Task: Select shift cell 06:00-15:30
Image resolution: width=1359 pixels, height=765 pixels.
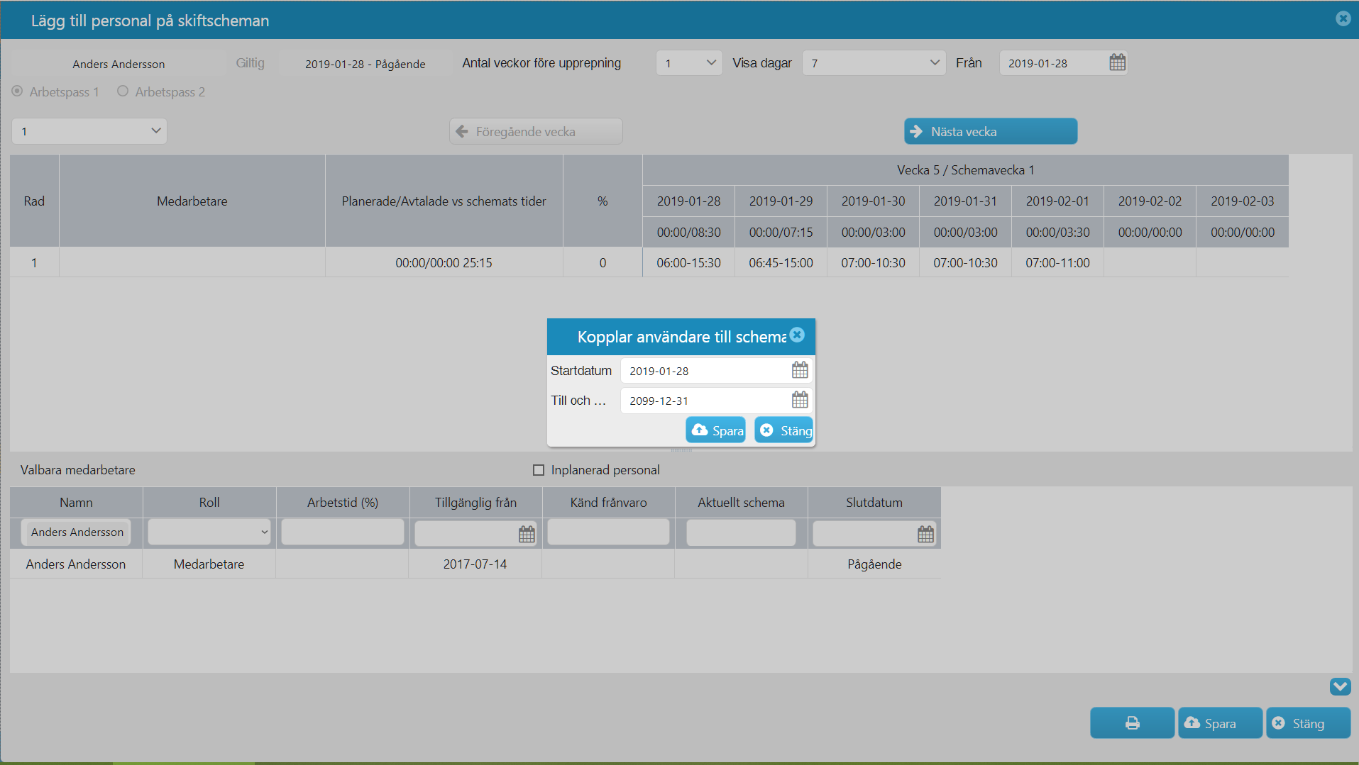Action: pyautogui.click(x=688, y=262)
